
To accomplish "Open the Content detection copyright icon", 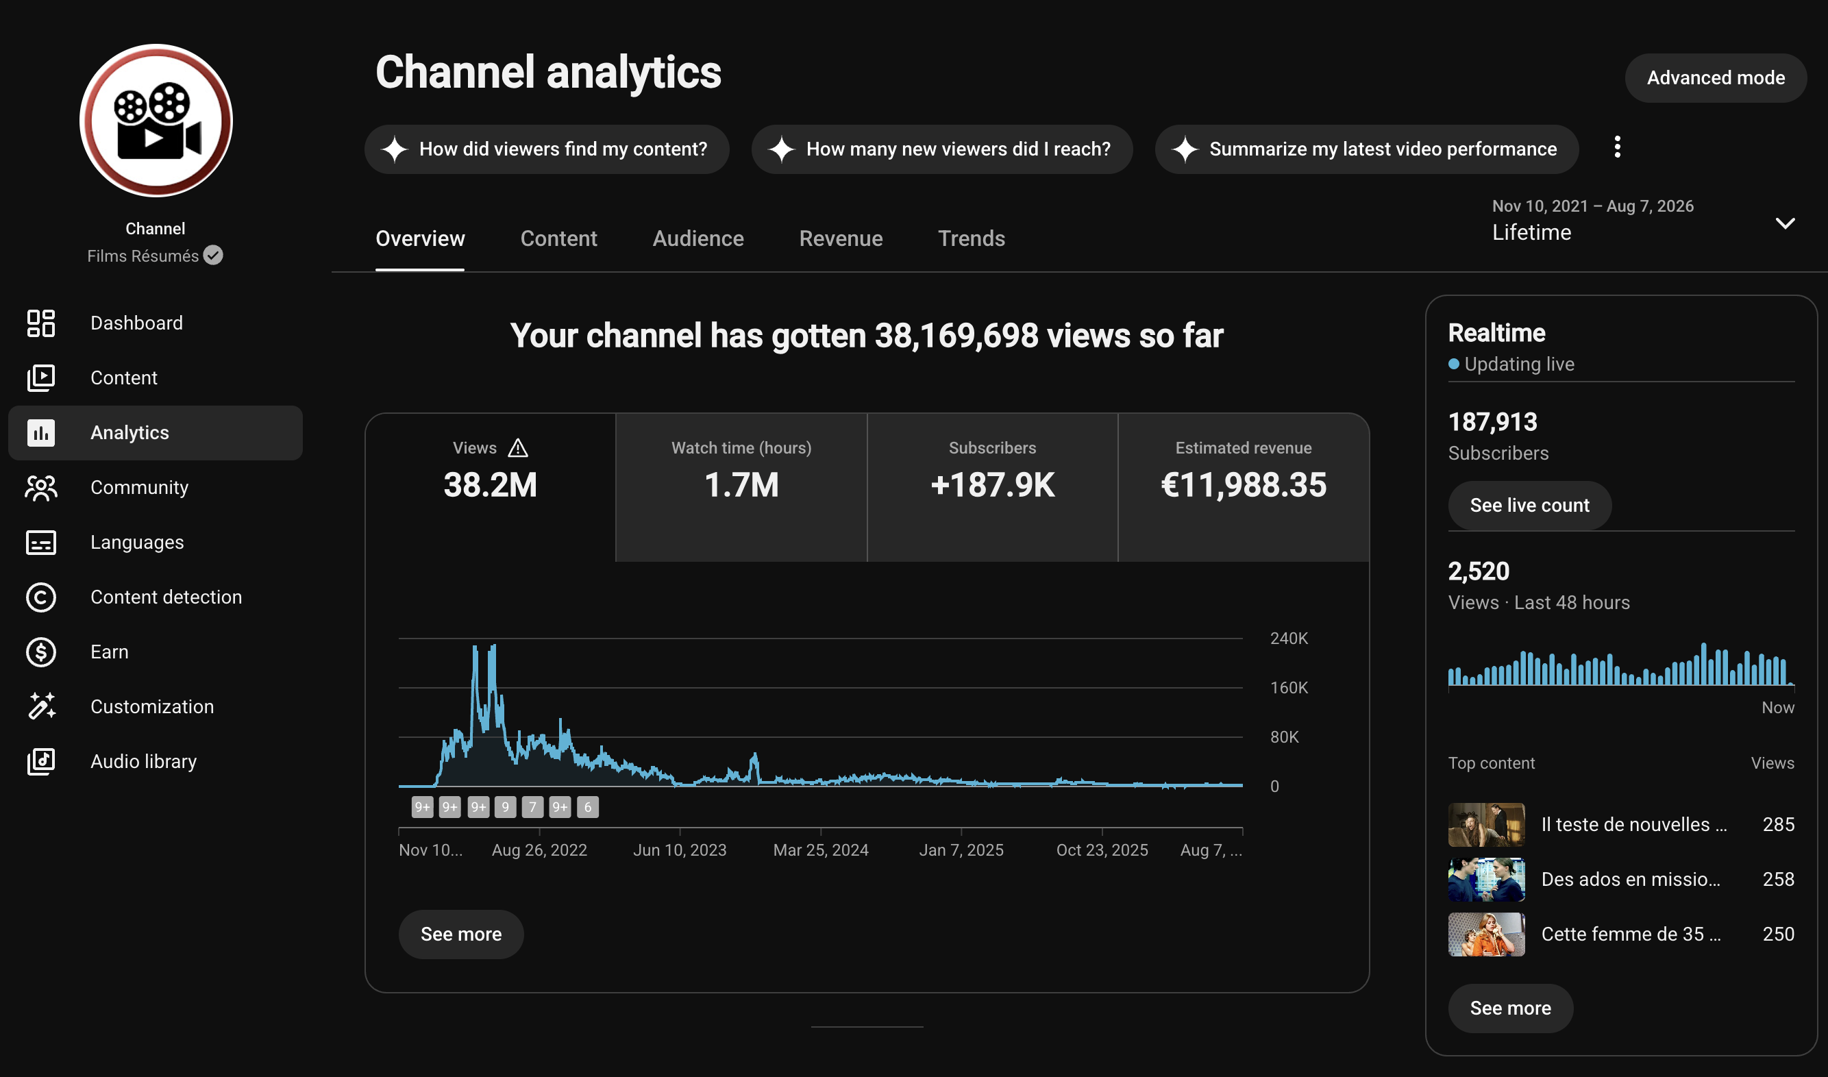I will pos(40,597).
